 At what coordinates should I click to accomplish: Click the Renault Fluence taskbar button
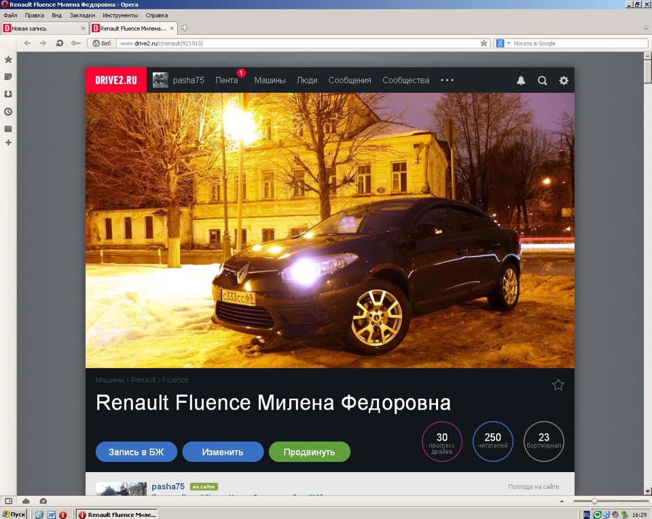117,515
